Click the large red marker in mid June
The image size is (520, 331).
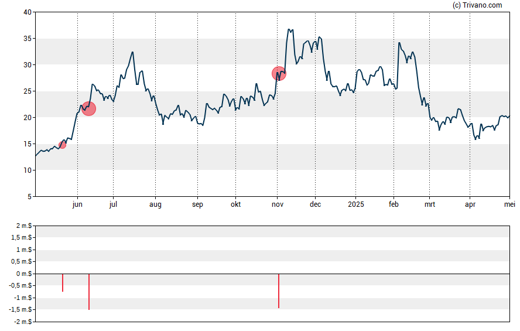pyautogui.click(x=89, y=109)
